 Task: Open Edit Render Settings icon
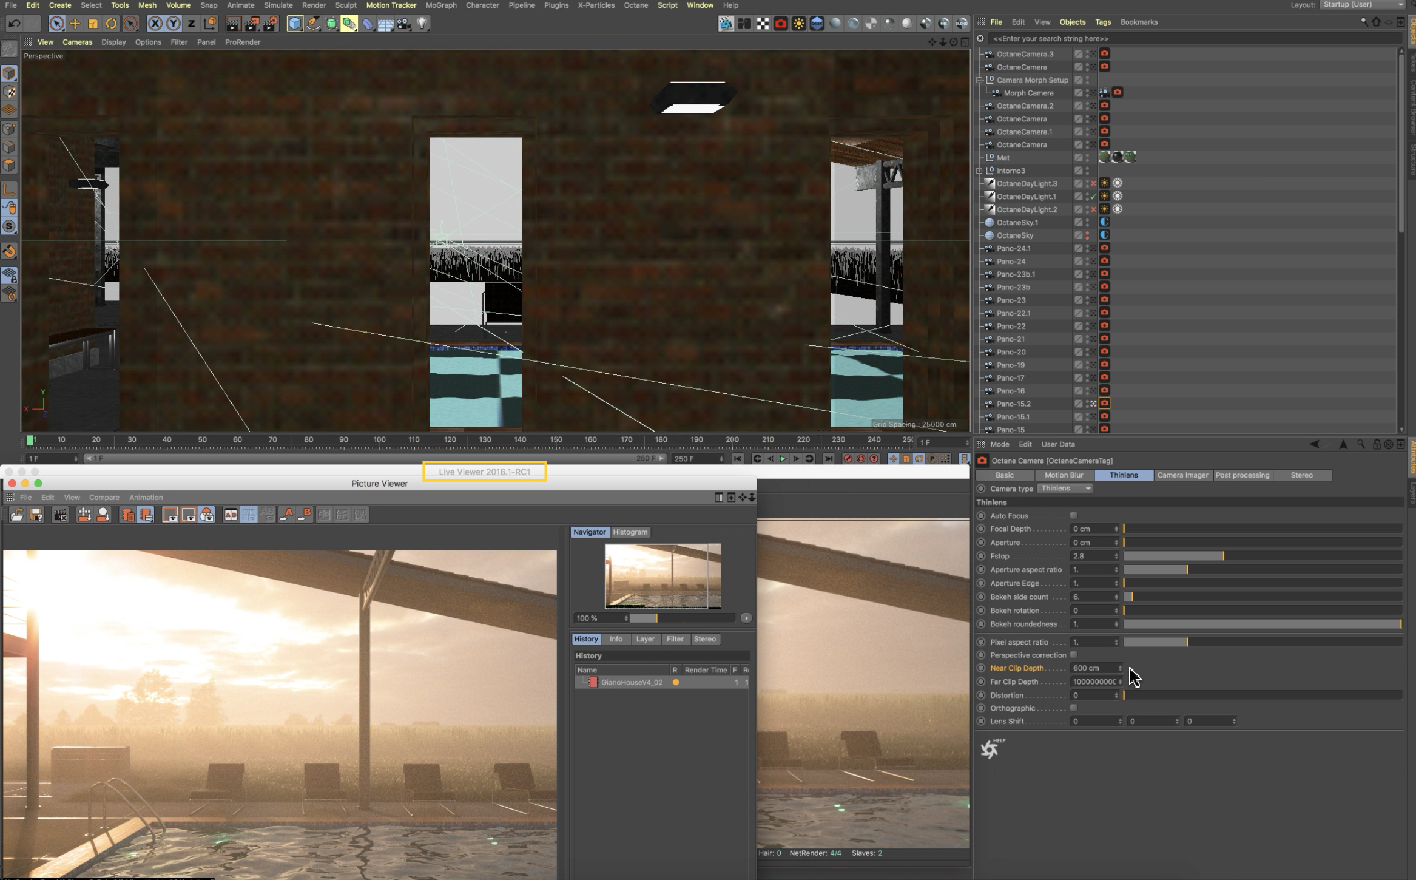click(x=270, y=24)
